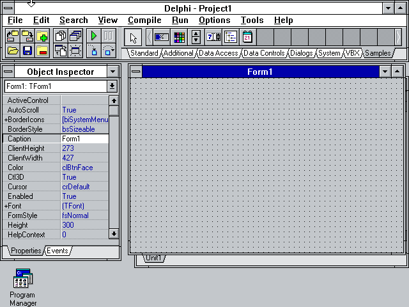This screenshot has height=307, width=409.
Task: Pick the SpinButton component in palette
Action: [196, 36]
